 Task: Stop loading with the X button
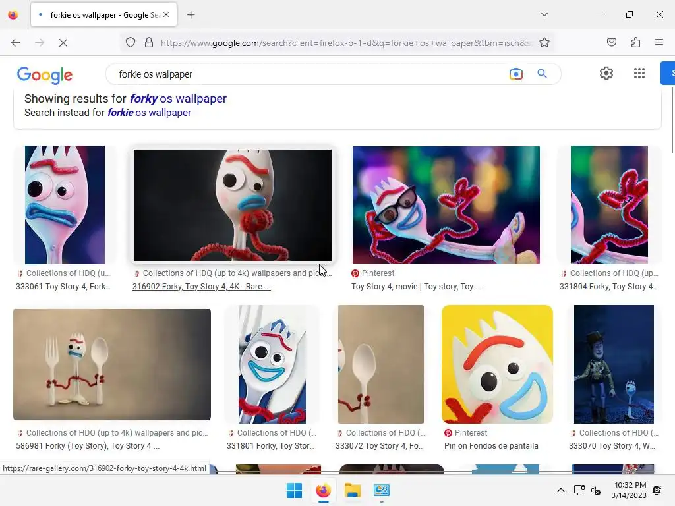tap(63, 43)
